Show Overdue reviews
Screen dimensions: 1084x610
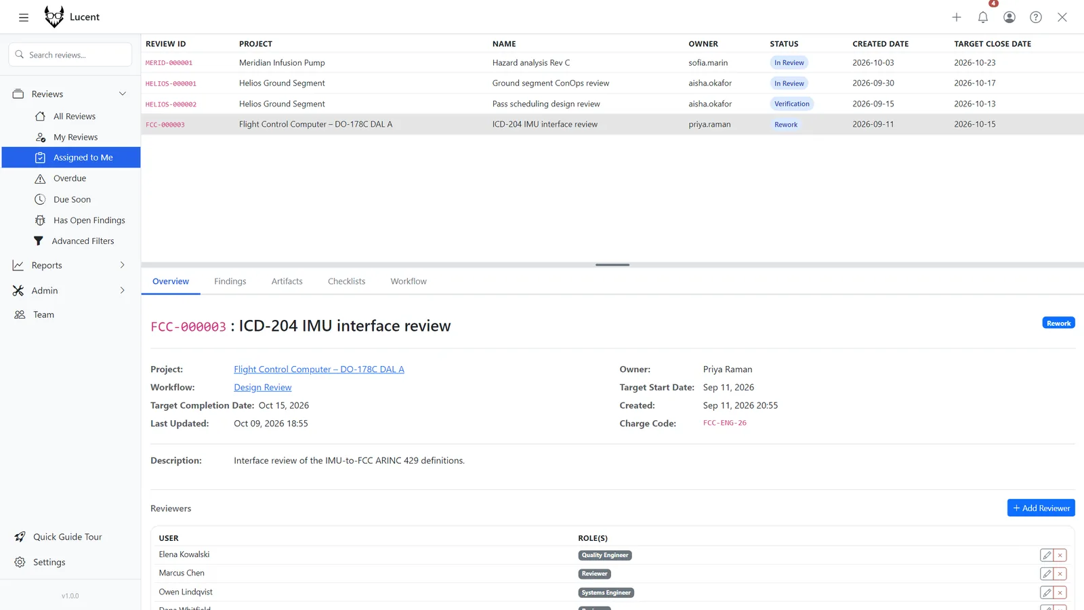(71, 179)
